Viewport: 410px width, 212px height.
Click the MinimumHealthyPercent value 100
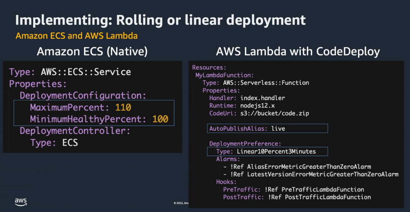tap(160, 119)
